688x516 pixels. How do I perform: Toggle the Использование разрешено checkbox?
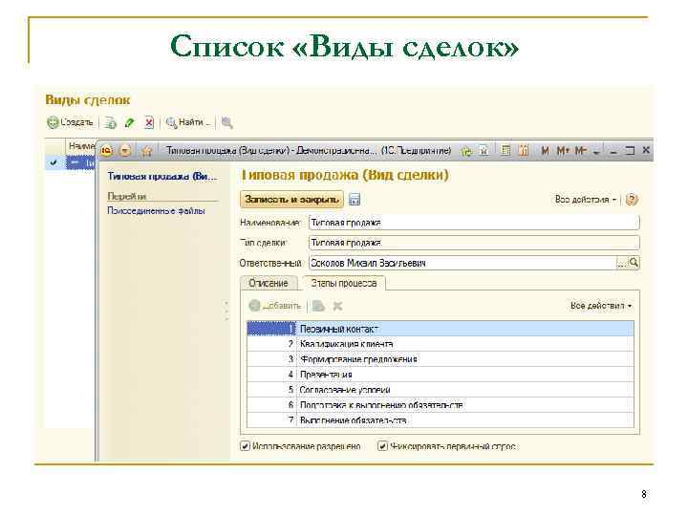[246, 446]
